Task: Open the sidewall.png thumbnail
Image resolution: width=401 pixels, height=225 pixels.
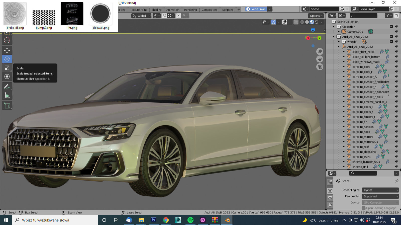Action: coord(101,13)
